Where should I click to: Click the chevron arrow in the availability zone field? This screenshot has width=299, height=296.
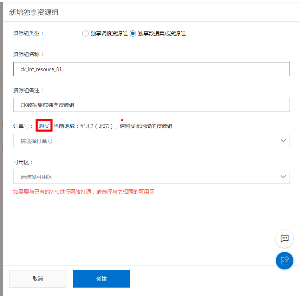(x=283, y=177)
